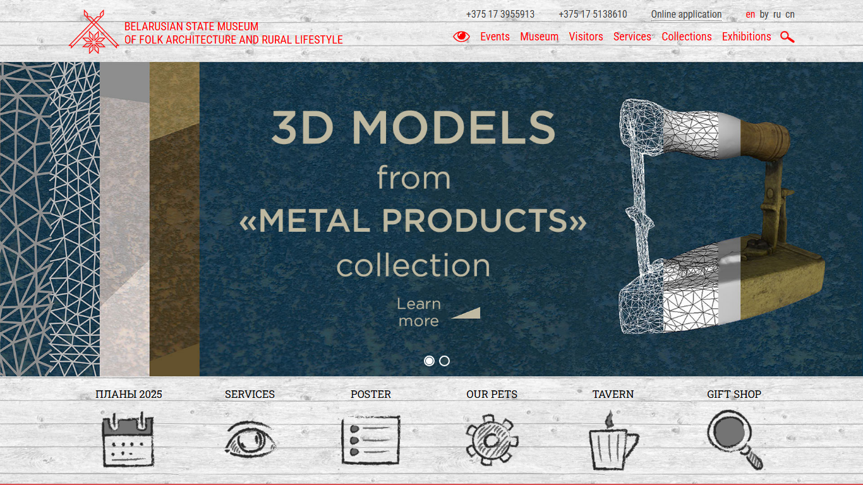This screenshot has width=863, height=485.
Task: Click the GIFT SHOP label
Action: click(x=734, y=394)
